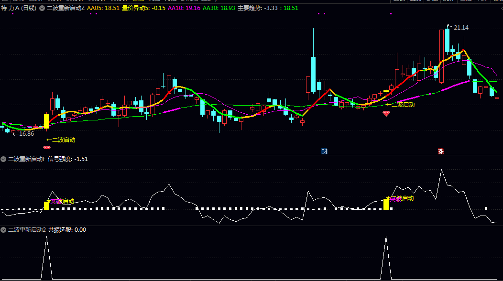503x281 pixels.
Task: Select the small yellow candle above red diamond
Action: 386,91
